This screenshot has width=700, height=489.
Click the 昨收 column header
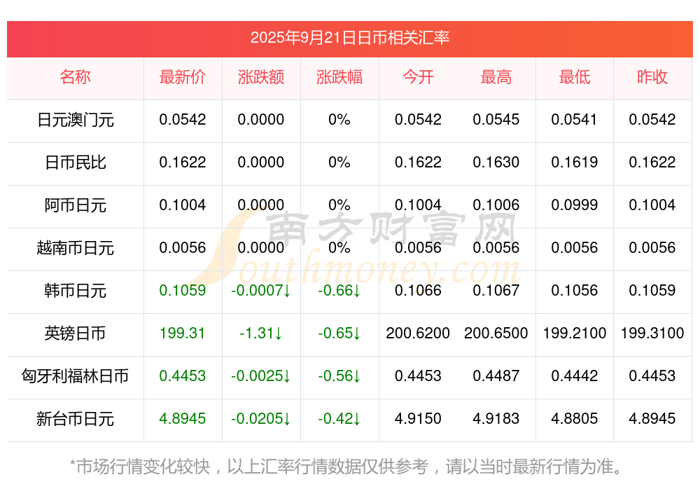pyautogui.click(x=652, y=77)
